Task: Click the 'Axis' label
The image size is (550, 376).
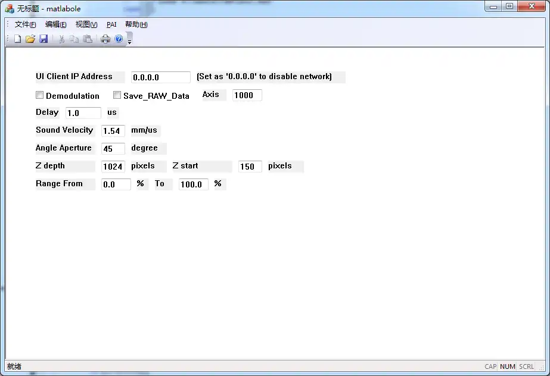Action: (x=211, y=95)
